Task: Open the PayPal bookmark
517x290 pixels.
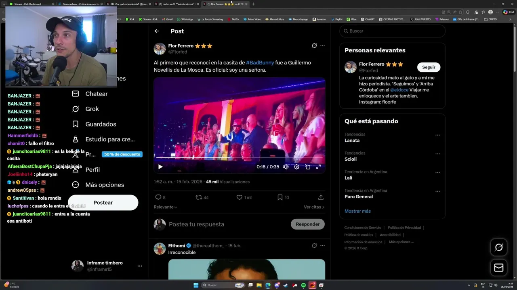Action: 336,19
